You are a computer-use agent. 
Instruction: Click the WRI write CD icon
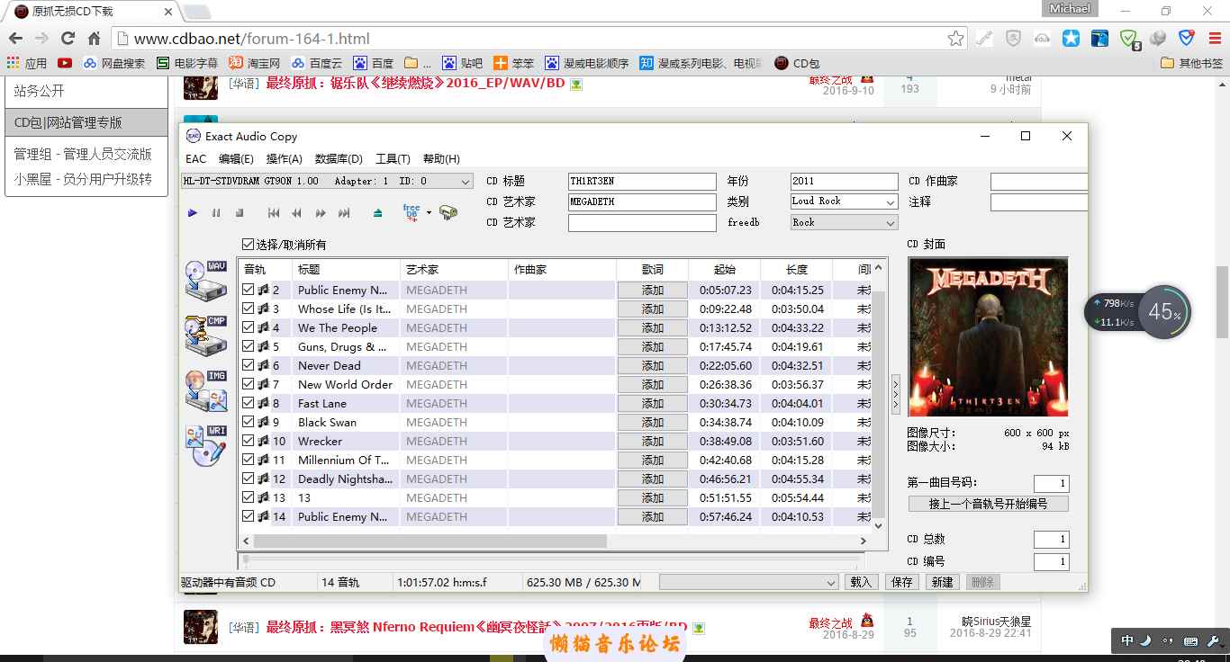tap(206, 445)
